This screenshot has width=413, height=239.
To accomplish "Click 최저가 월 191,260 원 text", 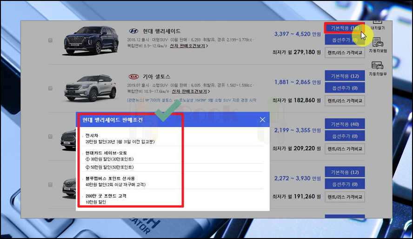I will 297,197.
